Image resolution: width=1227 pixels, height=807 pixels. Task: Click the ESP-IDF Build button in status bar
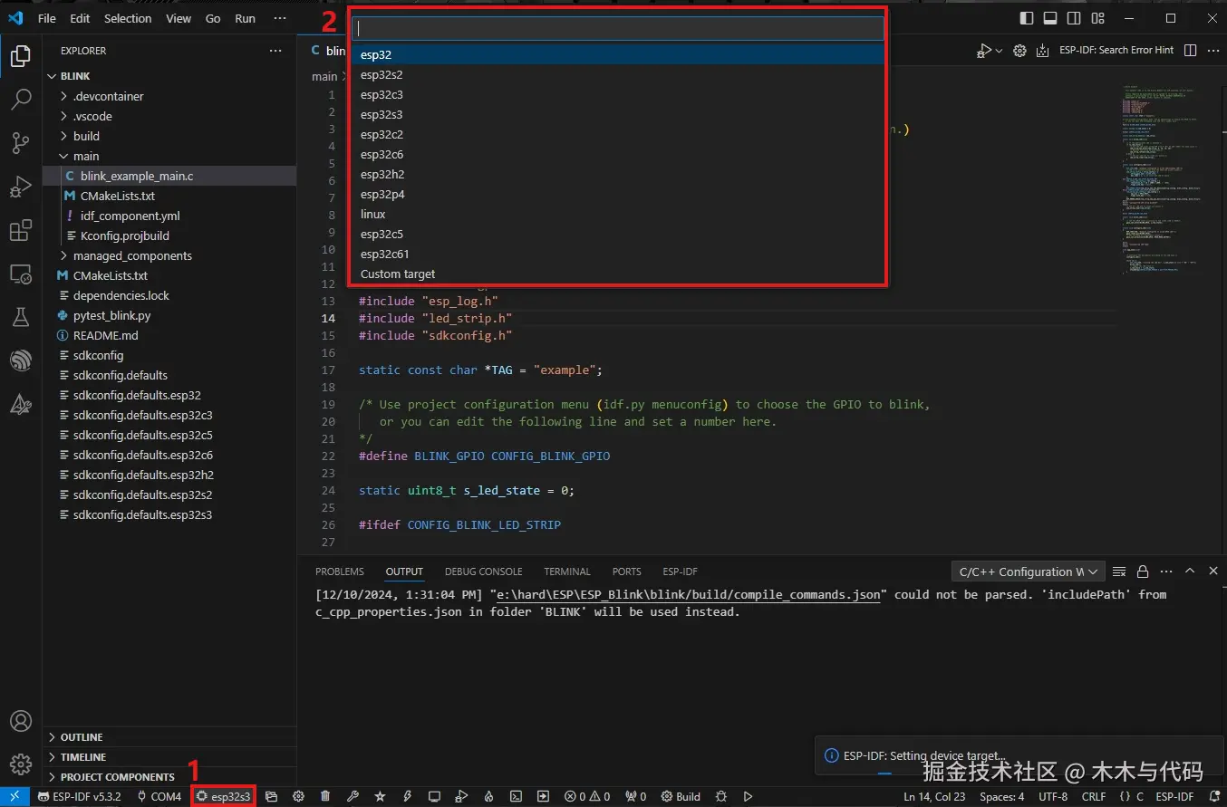point(681,797)
